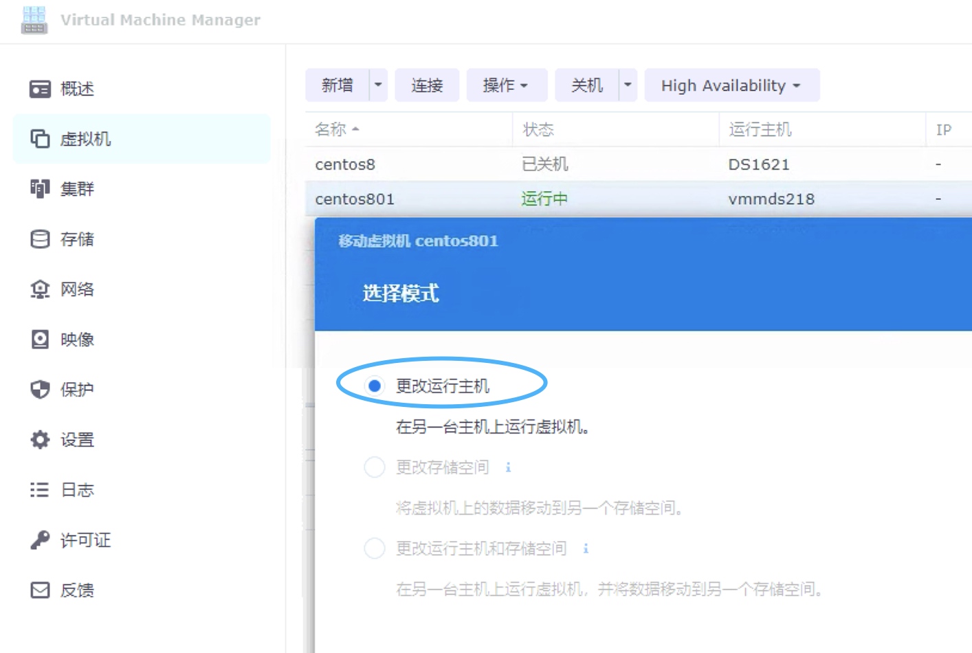972x653 pixels.
Task: Select the centos8 row name
Action: 345,164
